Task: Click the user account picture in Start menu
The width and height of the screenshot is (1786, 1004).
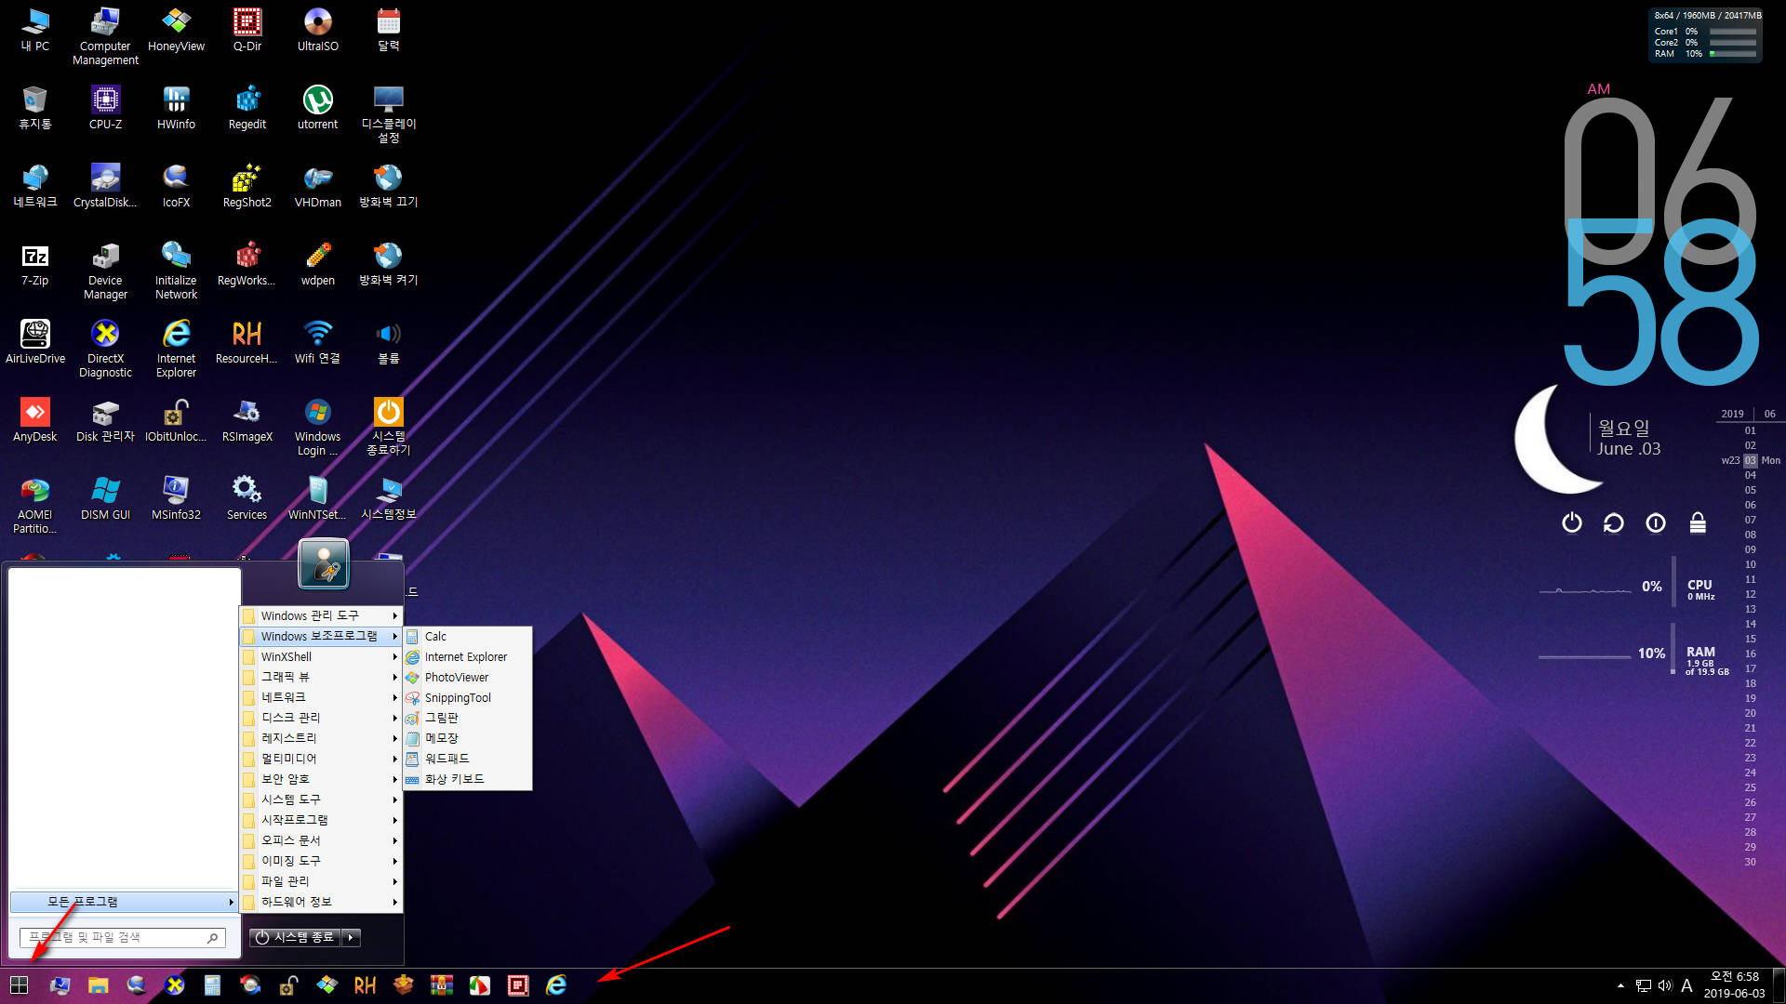Action: (x=323, y=563)
